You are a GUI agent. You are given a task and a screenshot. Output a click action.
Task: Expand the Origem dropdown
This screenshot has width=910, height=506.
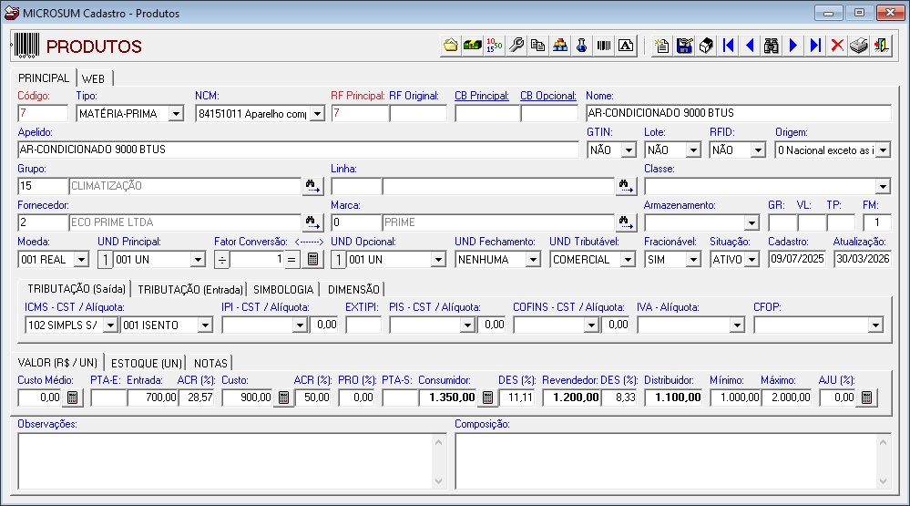(x=883, y=150)
